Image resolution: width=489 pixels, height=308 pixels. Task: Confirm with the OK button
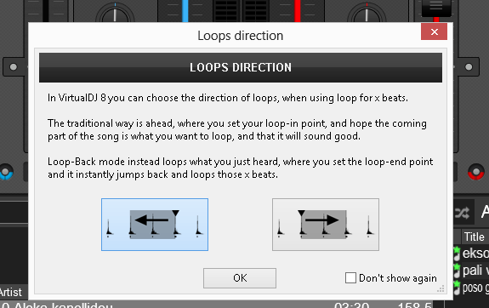click(240, 278)
